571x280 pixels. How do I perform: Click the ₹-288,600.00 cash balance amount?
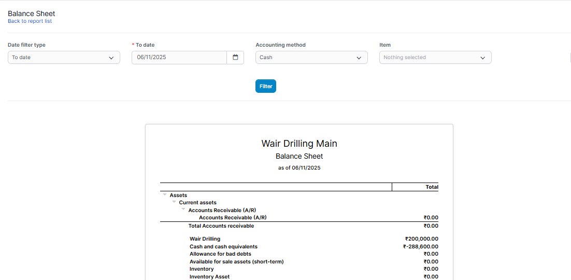420,247
